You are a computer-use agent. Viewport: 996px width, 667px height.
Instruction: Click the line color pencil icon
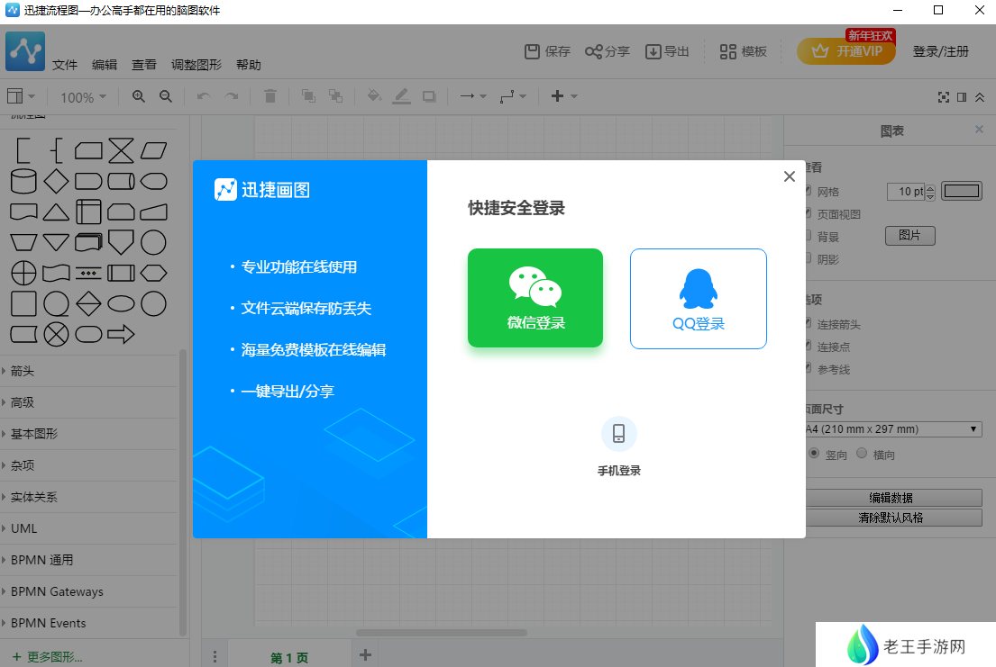pyautogui.click(x=401, y=96)
